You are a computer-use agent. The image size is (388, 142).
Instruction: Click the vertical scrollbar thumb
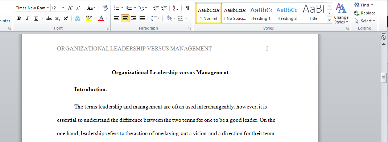pyautogui.click(x=384, y=78)
